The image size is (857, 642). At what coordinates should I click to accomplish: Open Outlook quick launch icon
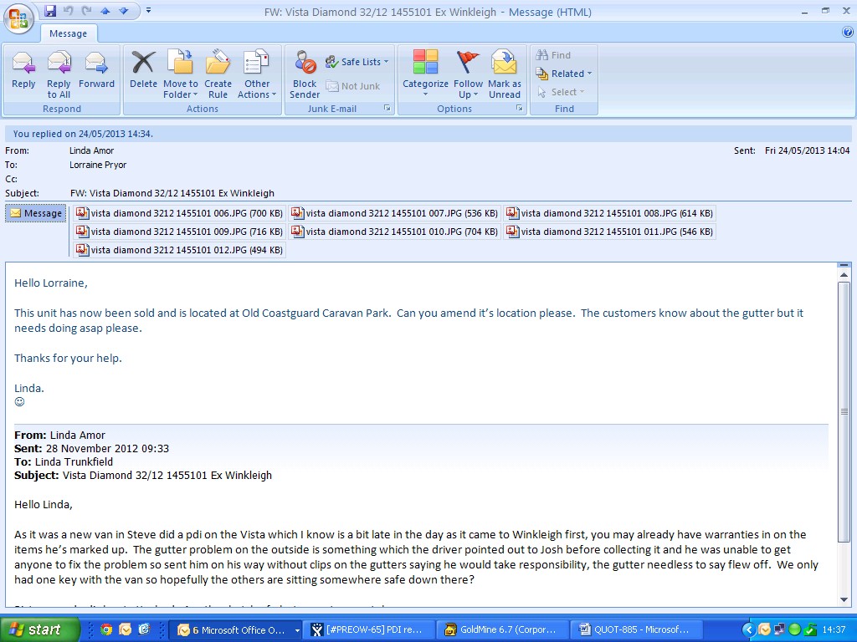126,630
